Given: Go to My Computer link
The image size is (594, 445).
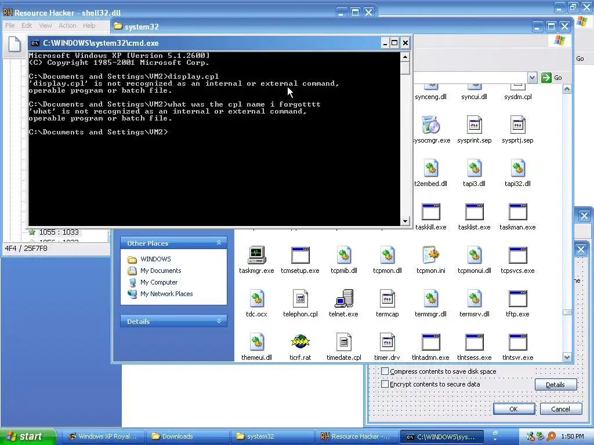Looking at the screenshot, I should pyautogui.click(x=159, y=282).
